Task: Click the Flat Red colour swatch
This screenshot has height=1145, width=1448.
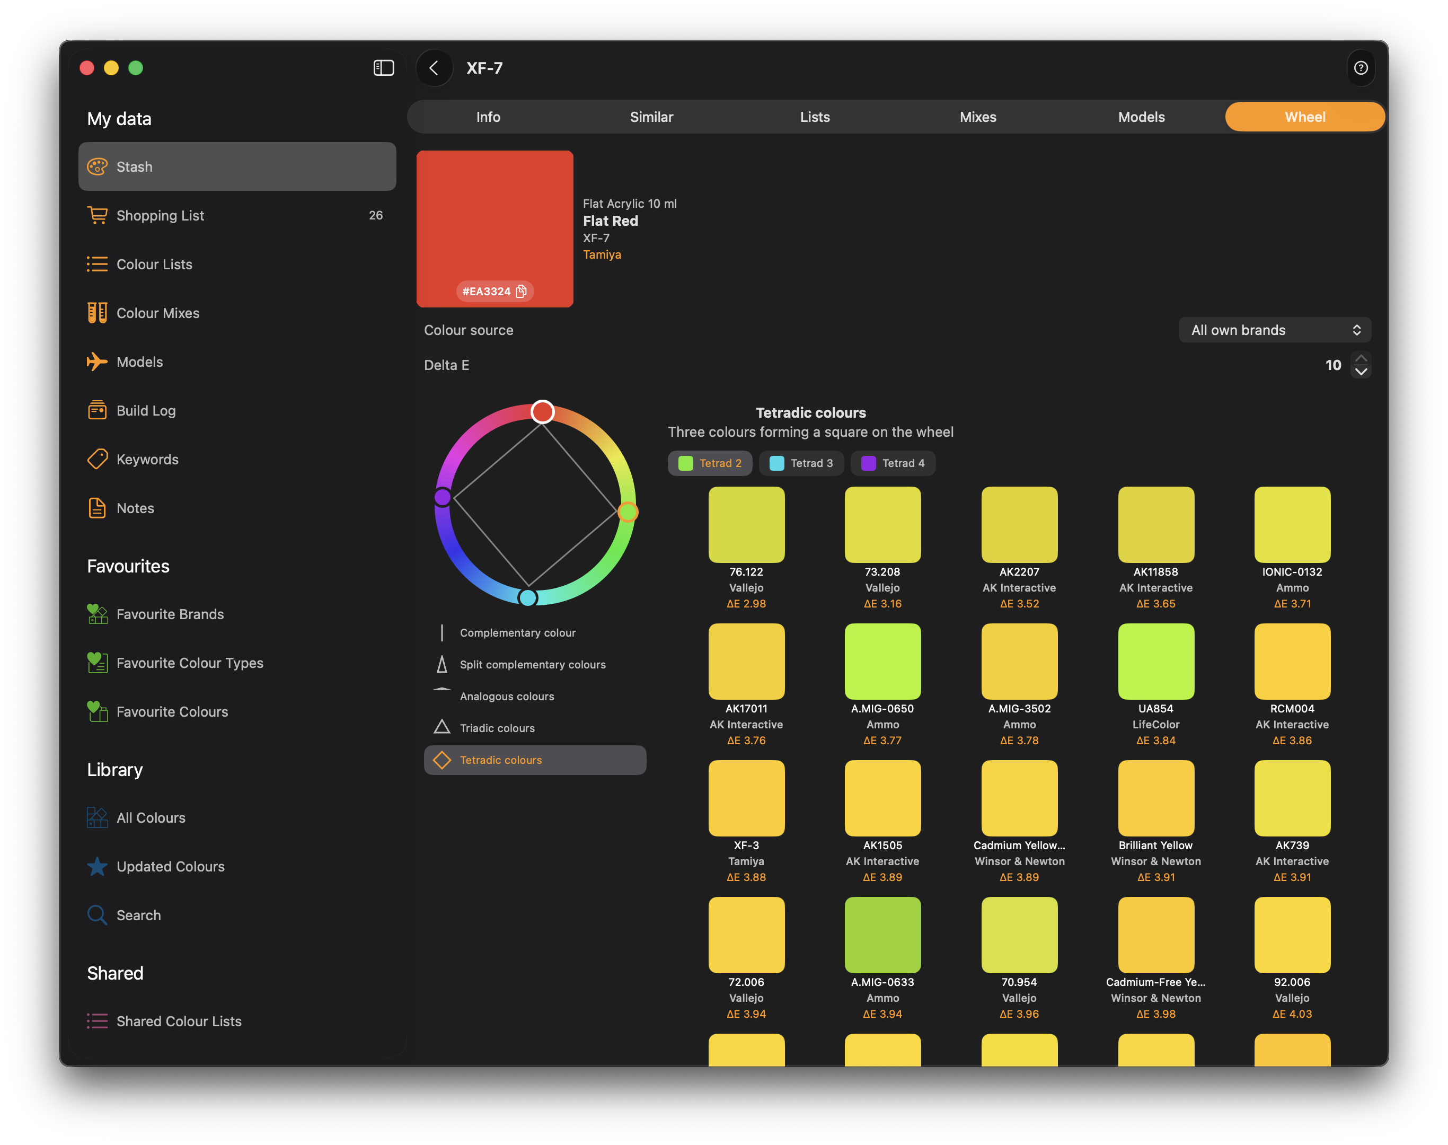Action: pos(495,228)
